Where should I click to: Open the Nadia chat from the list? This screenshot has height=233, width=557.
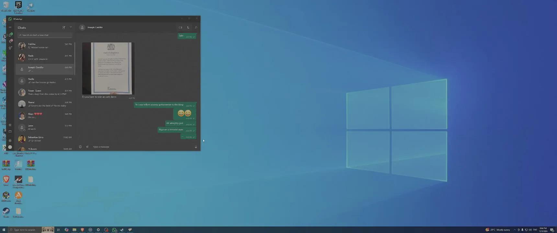point(45,81)
